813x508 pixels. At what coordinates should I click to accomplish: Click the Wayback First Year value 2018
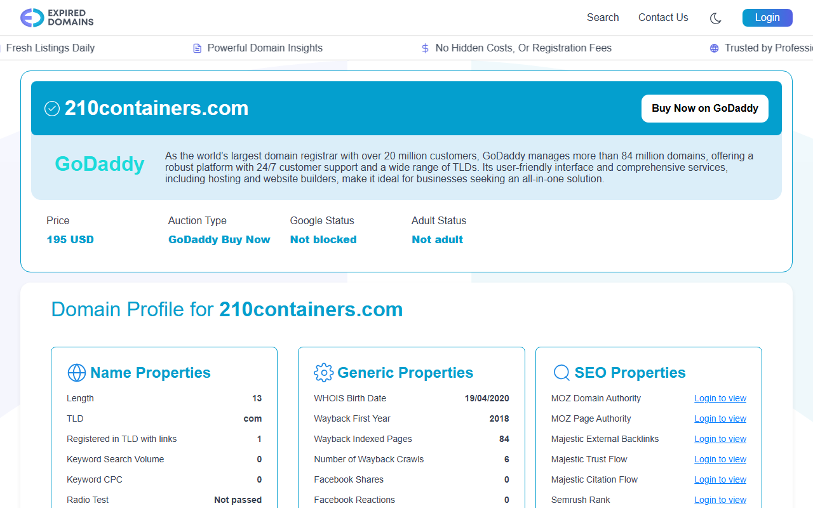pyautogui.click(x=499, y=418)
